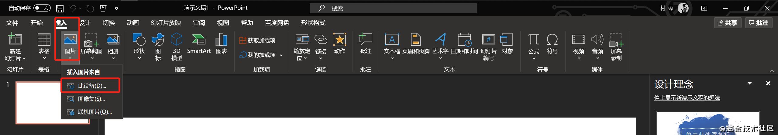Click the search box in title bar
The height and width of the screenshot is (135, 778).
click(393, 8)
